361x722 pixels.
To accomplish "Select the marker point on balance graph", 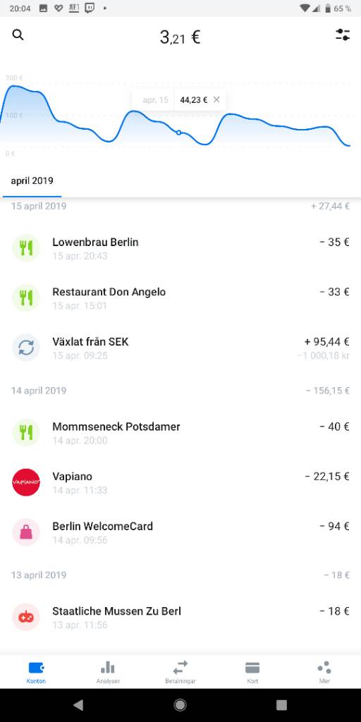I will [x=179, y=133].
